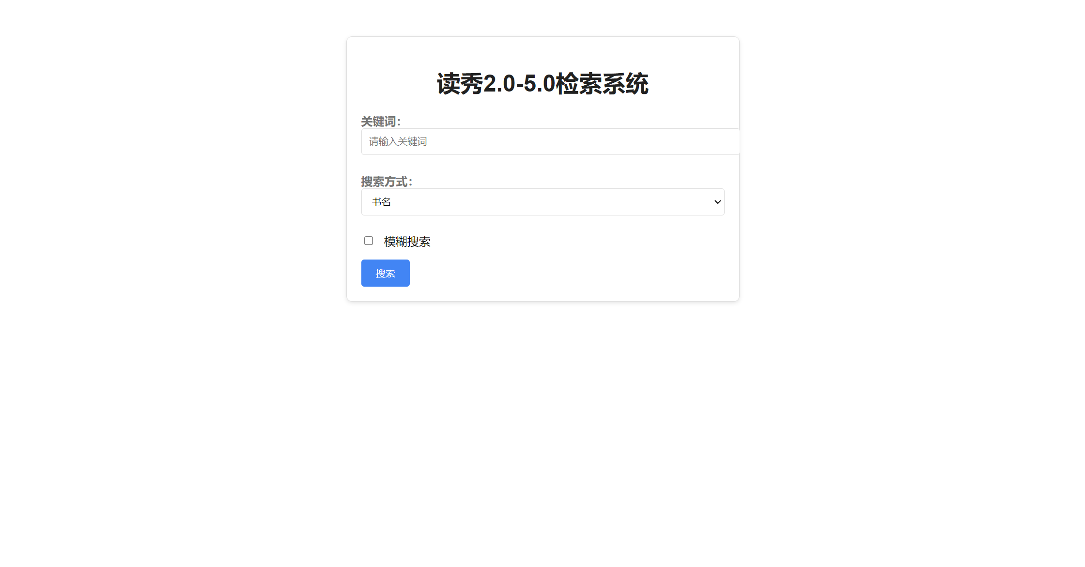Click the chevron arrow of the 书名 select
Image resolution: width=1085 pixels, height=567 pixels.
[717, 202]
